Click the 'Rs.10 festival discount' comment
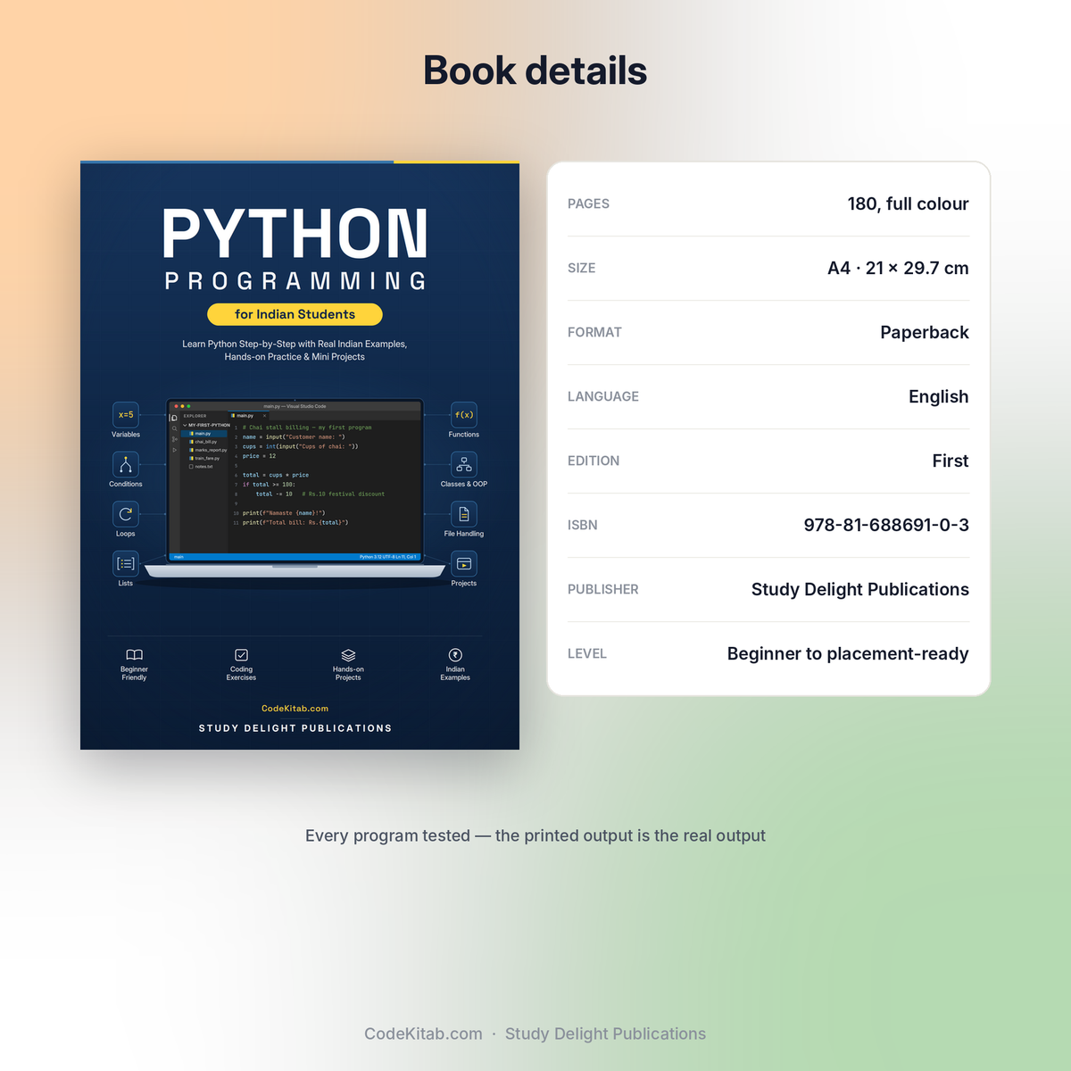Viewport: 1071px width, 1071px height. pos(344,494)
